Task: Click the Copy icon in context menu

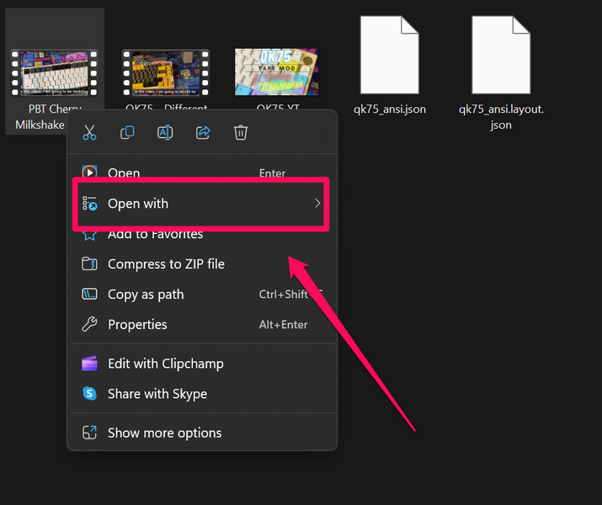Action: point(127,133)
